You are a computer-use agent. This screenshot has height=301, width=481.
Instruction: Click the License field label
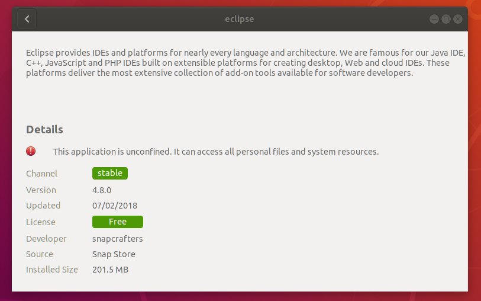(41, 222)
